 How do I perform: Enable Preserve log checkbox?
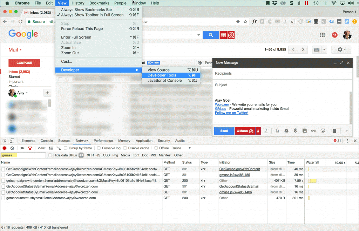(99, 148)
